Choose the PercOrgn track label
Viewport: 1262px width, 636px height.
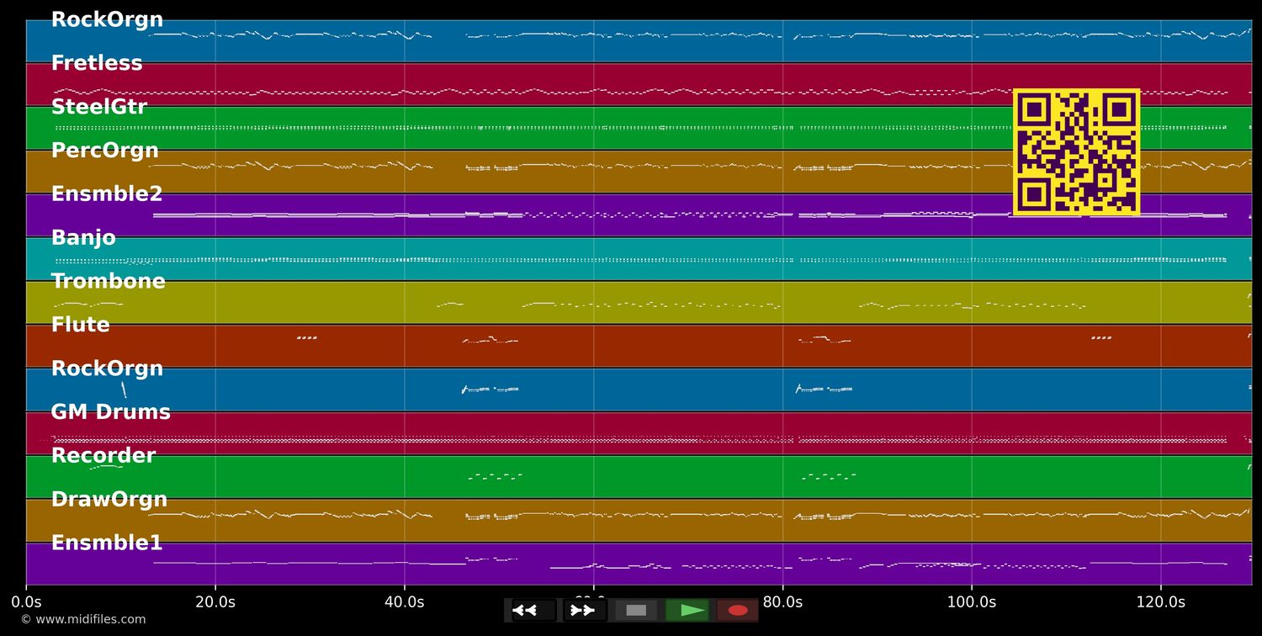pos(105,151)
